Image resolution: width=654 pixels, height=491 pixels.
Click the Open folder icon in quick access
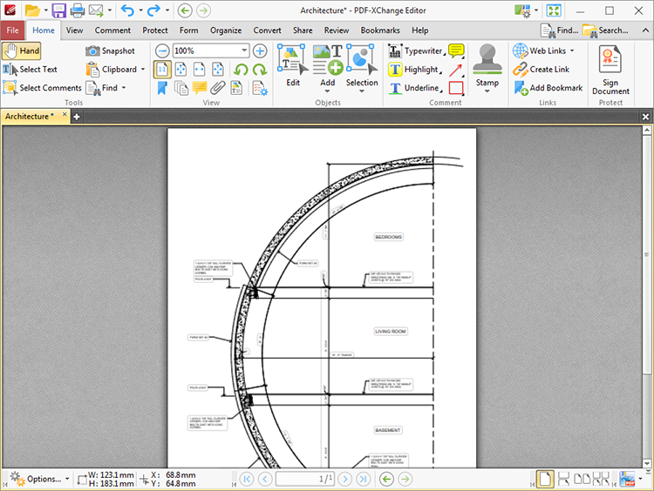32,10
